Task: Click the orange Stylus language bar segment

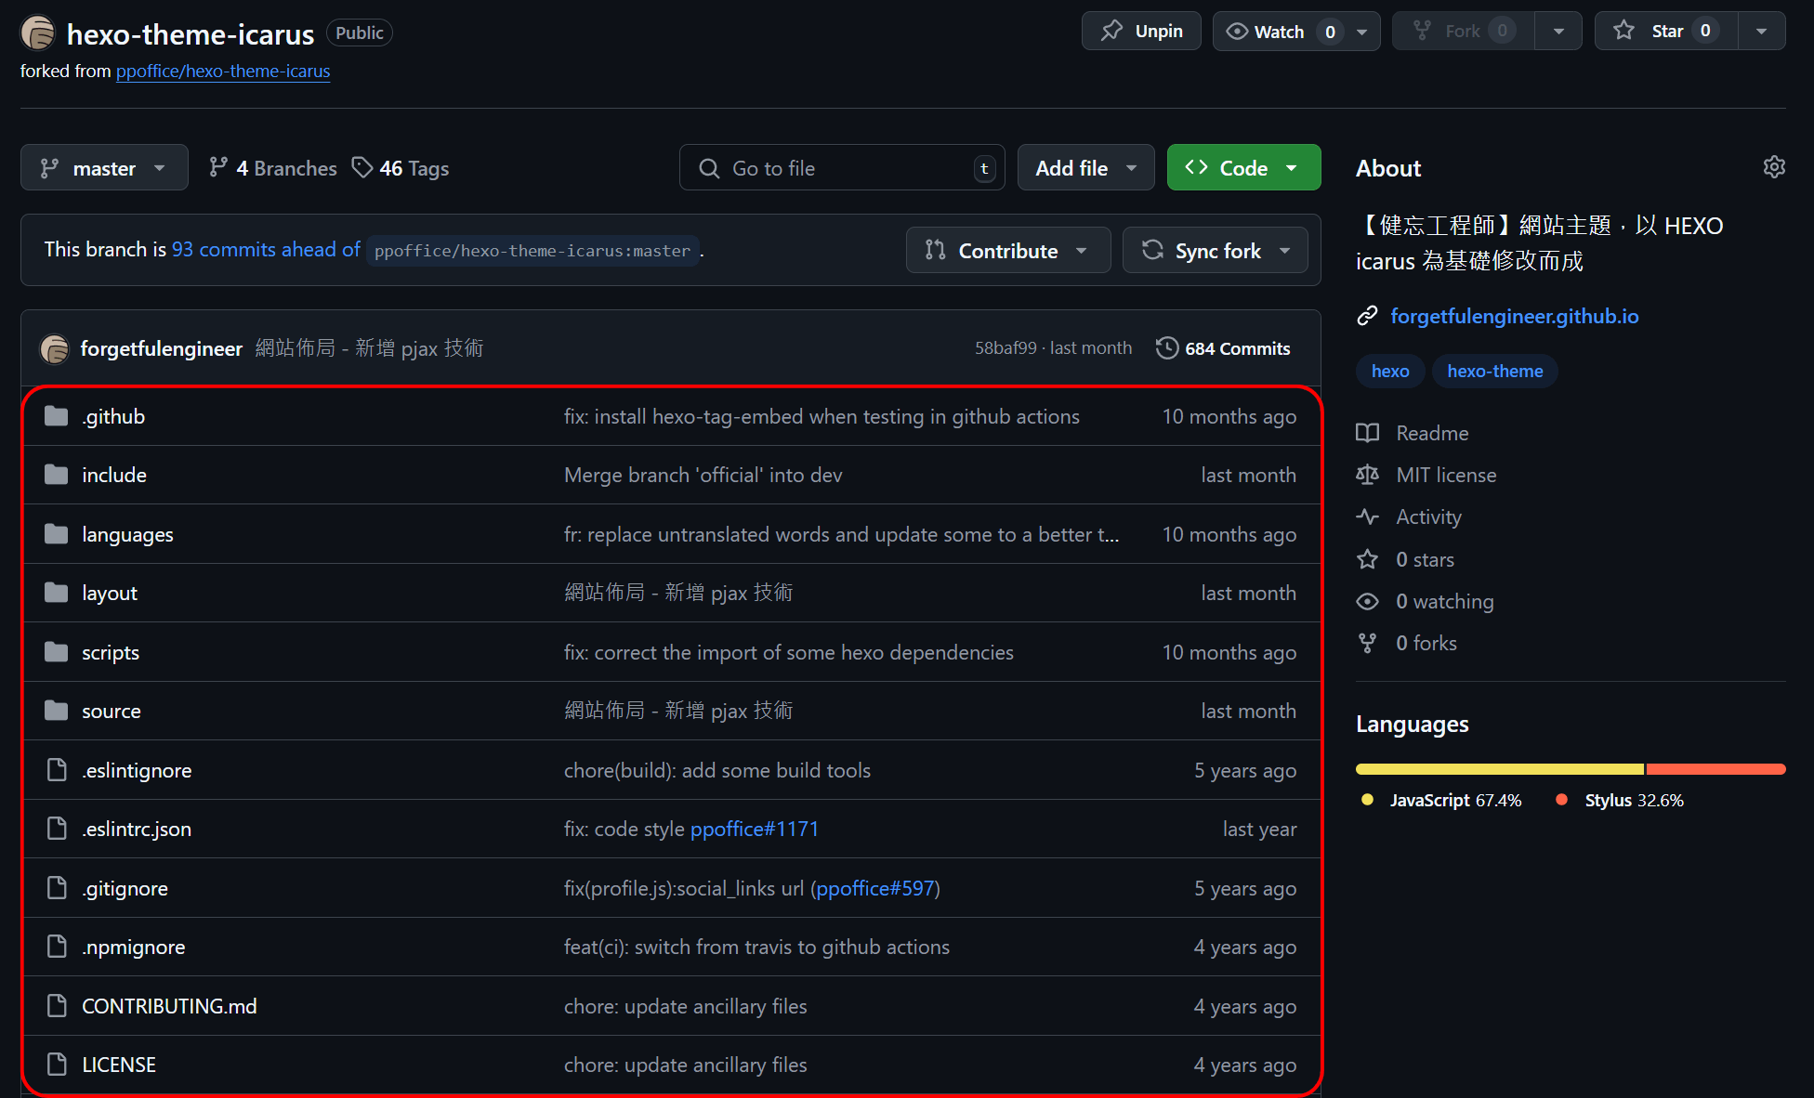Action: pos(1715,769)
